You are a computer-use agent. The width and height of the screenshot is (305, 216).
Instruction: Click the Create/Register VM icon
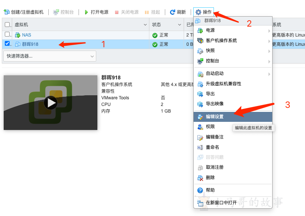click(x=7, y=12)
